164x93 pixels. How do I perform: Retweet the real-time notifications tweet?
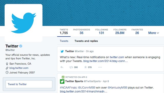(71, 67)
